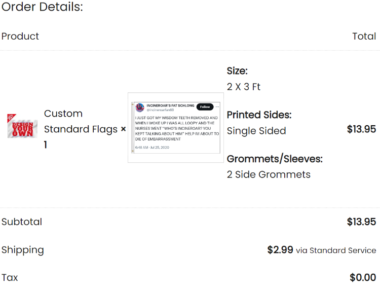Click the INCINEROAR'S FAT SCHLONG account name
Screen dimensions: 380x289
(x=170, y=105)
